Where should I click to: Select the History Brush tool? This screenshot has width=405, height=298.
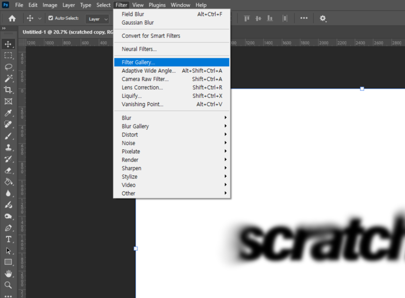(x=8, y=159)
